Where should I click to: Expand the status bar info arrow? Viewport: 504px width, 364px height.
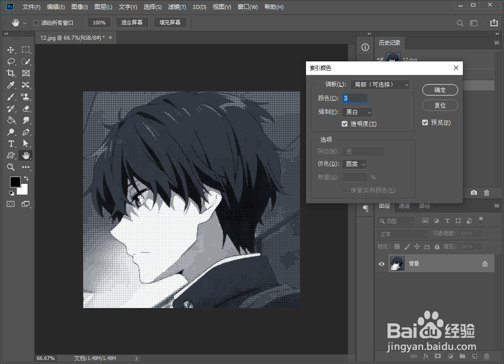[137, 358]
